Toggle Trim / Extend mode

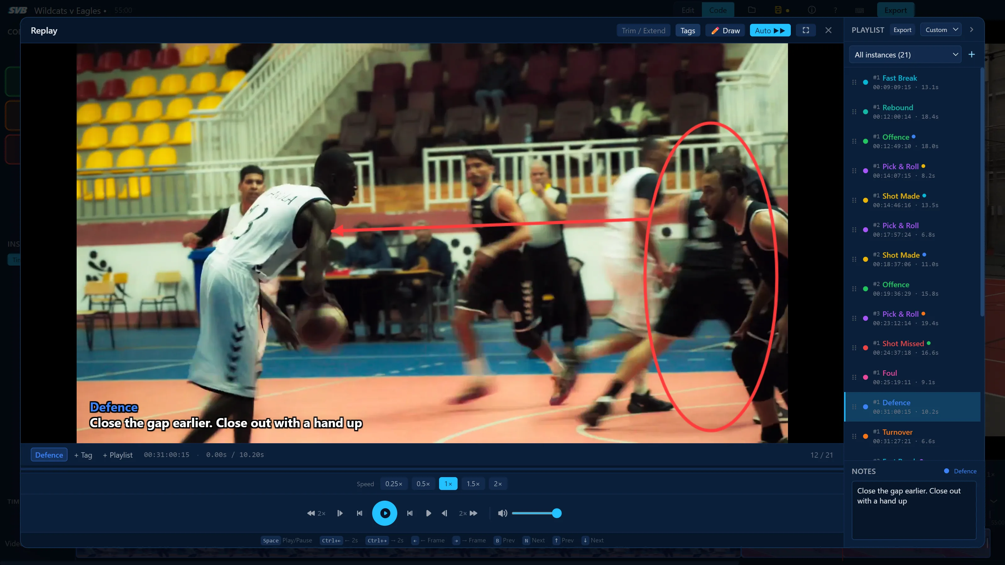pos(643,30)
